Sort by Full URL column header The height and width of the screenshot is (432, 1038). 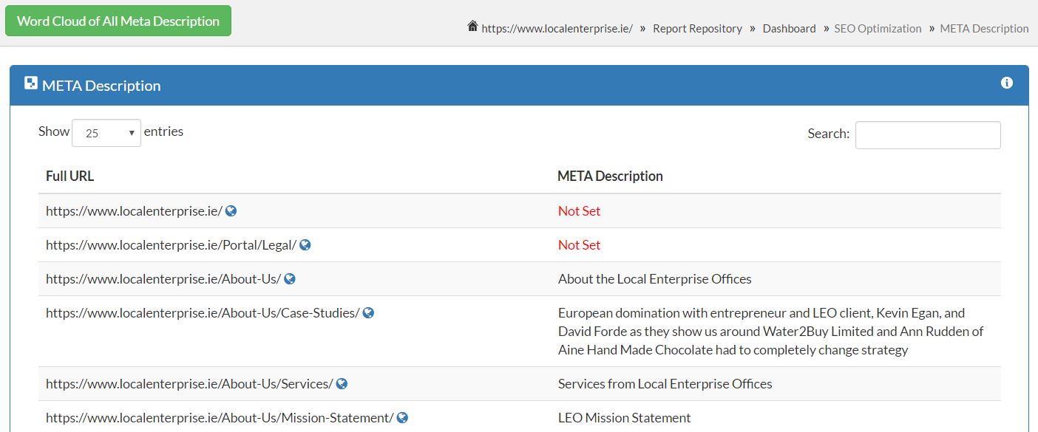point(69,176)
